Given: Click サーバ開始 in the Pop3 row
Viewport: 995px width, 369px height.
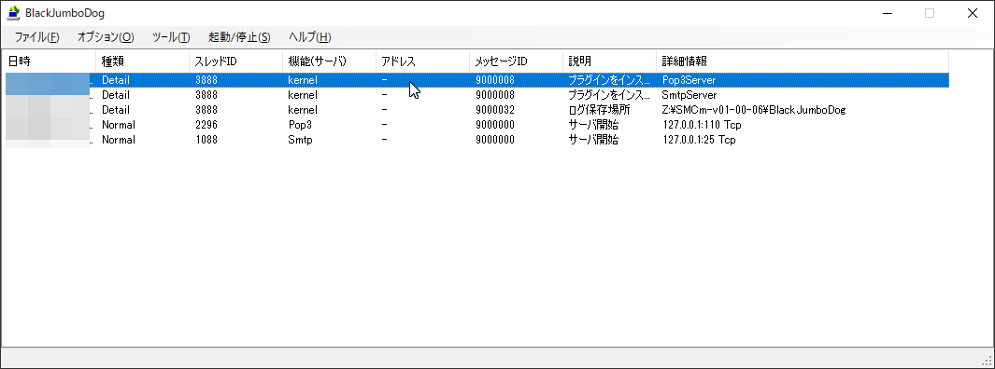Looking at the screenshot, I should 593,125.
